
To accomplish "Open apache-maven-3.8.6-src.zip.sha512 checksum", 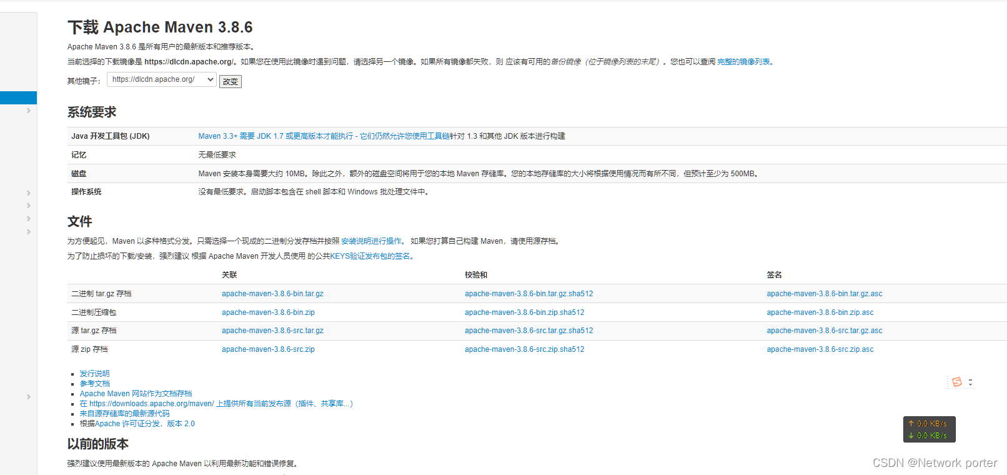I will click(524, 349).
